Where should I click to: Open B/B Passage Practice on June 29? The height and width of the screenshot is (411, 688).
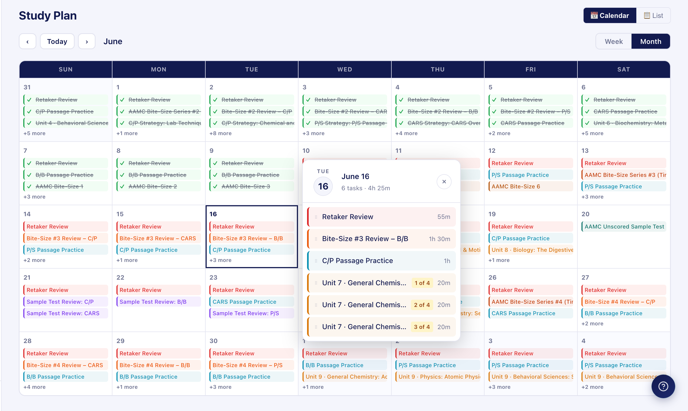[159, 377]
